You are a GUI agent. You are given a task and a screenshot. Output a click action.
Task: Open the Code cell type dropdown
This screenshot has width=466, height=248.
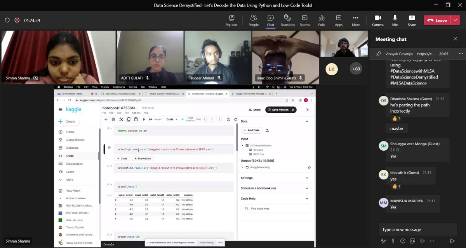pyautogui.click(x=172, y=119)
